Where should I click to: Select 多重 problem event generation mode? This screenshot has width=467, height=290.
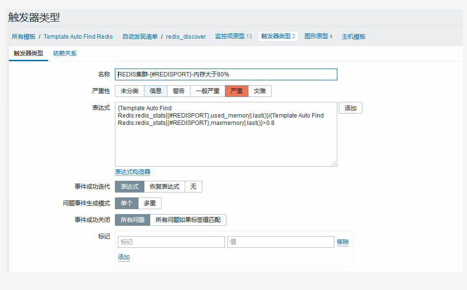coord(150,203)
